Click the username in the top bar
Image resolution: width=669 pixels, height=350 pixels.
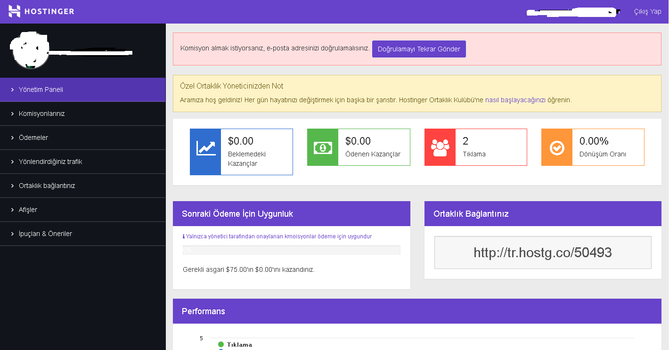(x=573, y=12)
